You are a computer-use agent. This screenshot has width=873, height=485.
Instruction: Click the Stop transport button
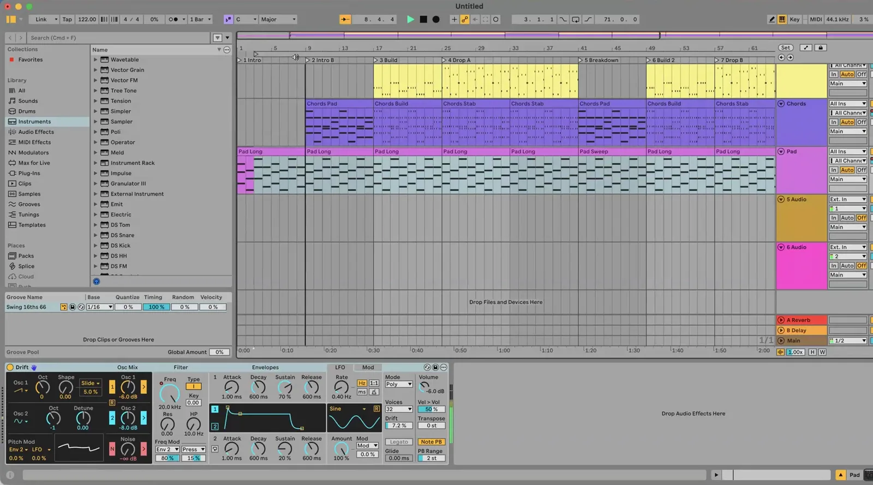coord(423,19)
